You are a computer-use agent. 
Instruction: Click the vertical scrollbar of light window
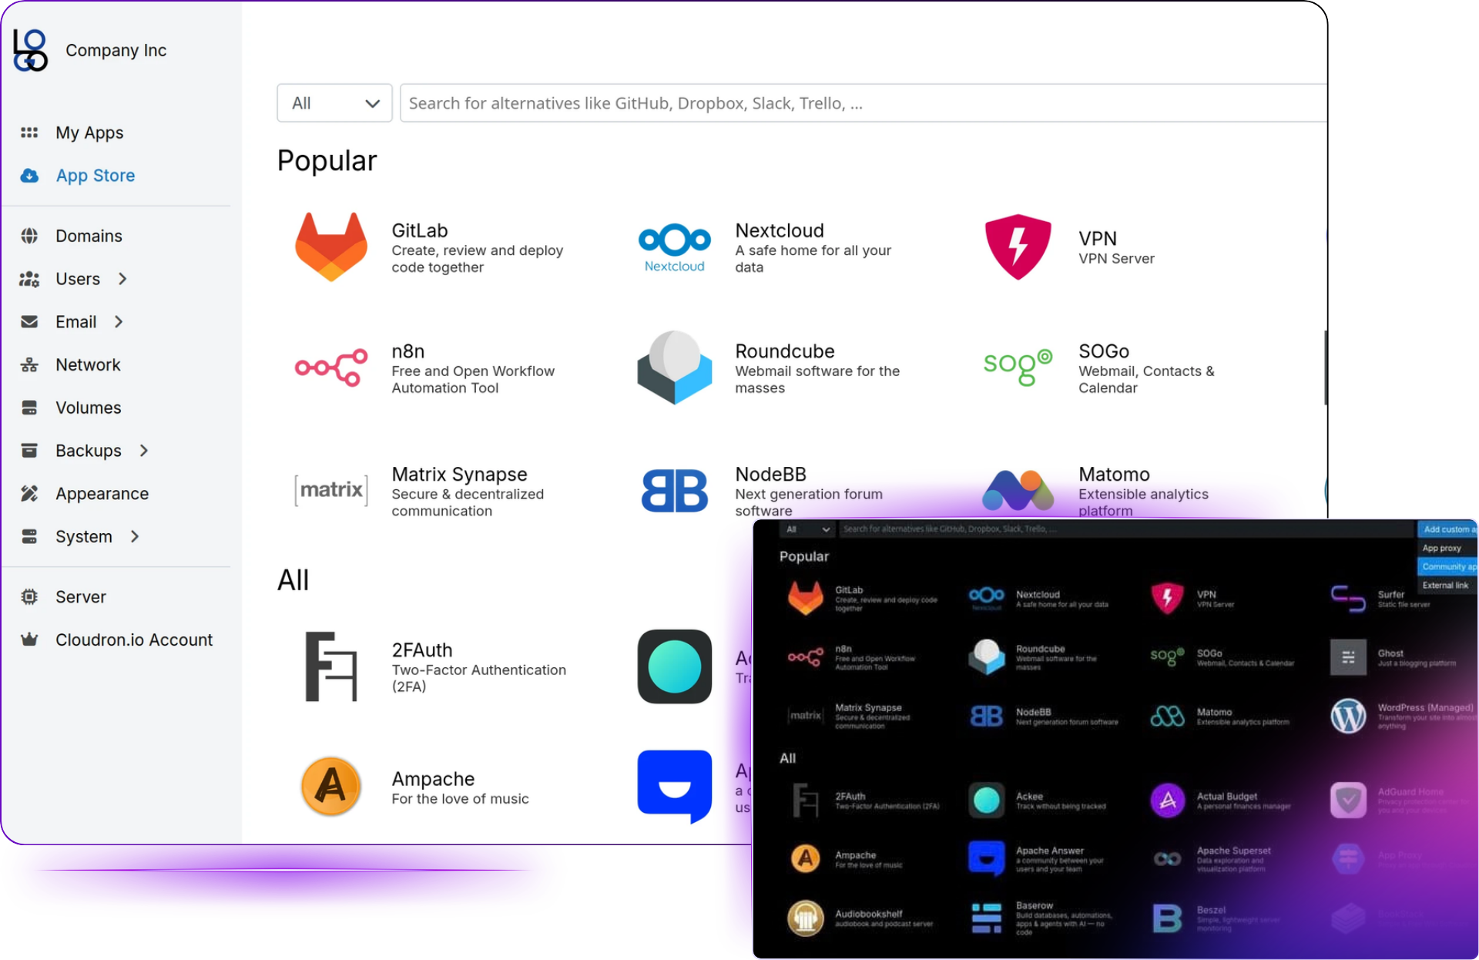[x=1325, y=368]
